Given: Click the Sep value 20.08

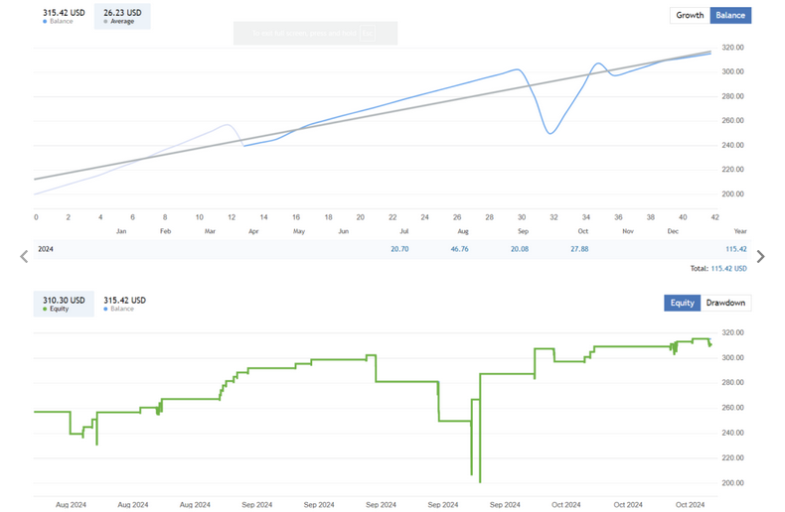Looking at the screenshot, I should tap(520, 249).
